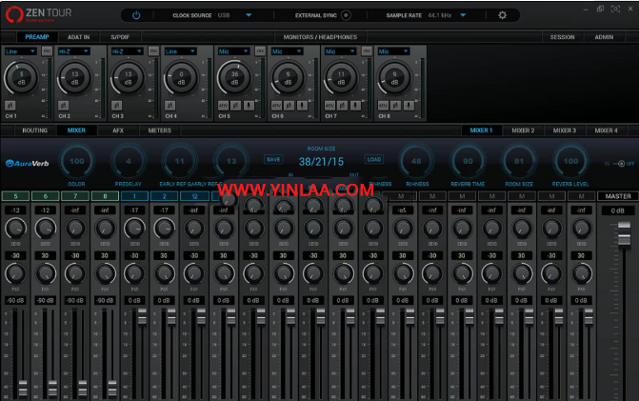Click the Zen Tour logo
The width and height of the screenshot is (639, 401).
click(39, 14)
